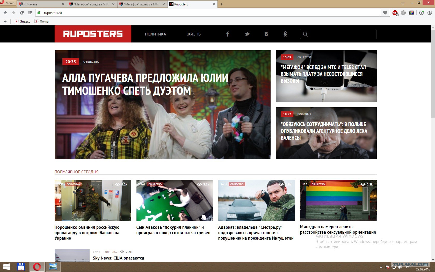Viewport: 435px width, 272px height.
Task: Open the ПОЛИТИКА label on the Валенса story
Action: point(304,114)
